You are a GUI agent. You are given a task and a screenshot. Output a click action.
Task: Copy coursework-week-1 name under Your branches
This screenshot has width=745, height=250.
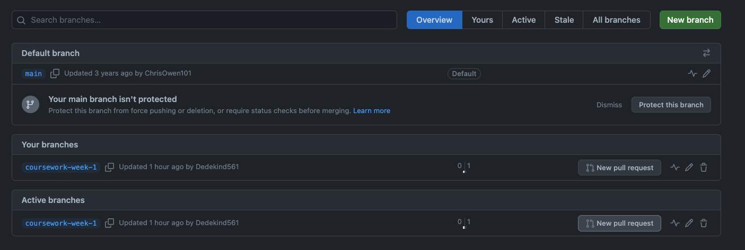point(109,167)
